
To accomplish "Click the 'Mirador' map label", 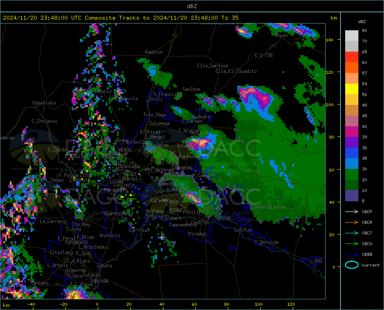I will (x=197, y=234).
